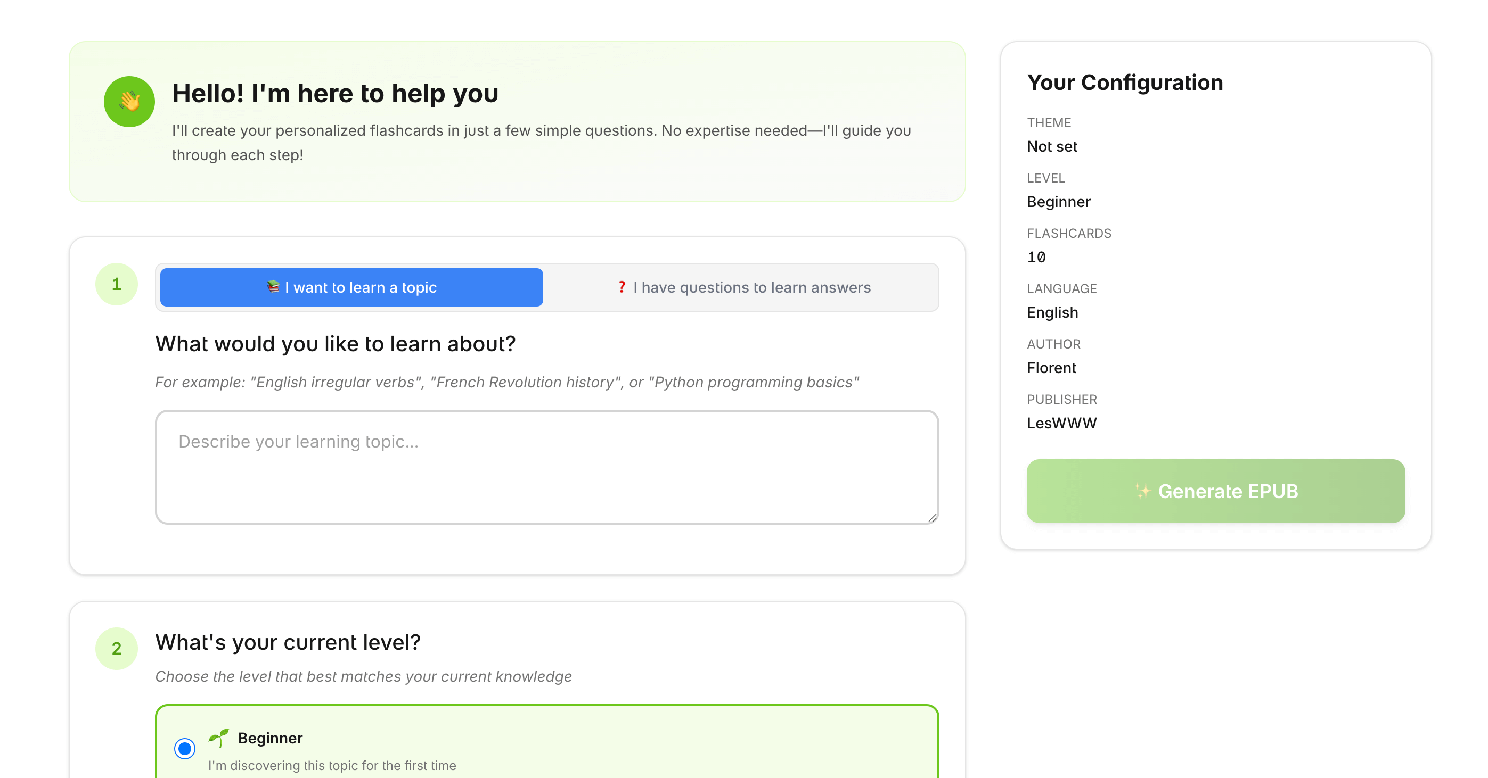Viewport: 1488px width, 778px height.
Task: Click the seedling icon next to Beginner
Action: point(218,736)
